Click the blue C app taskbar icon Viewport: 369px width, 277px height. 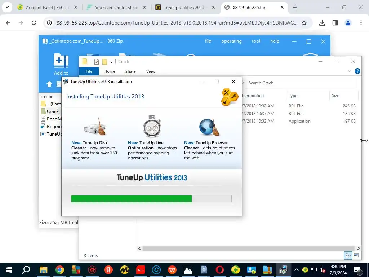pos(156,270)
